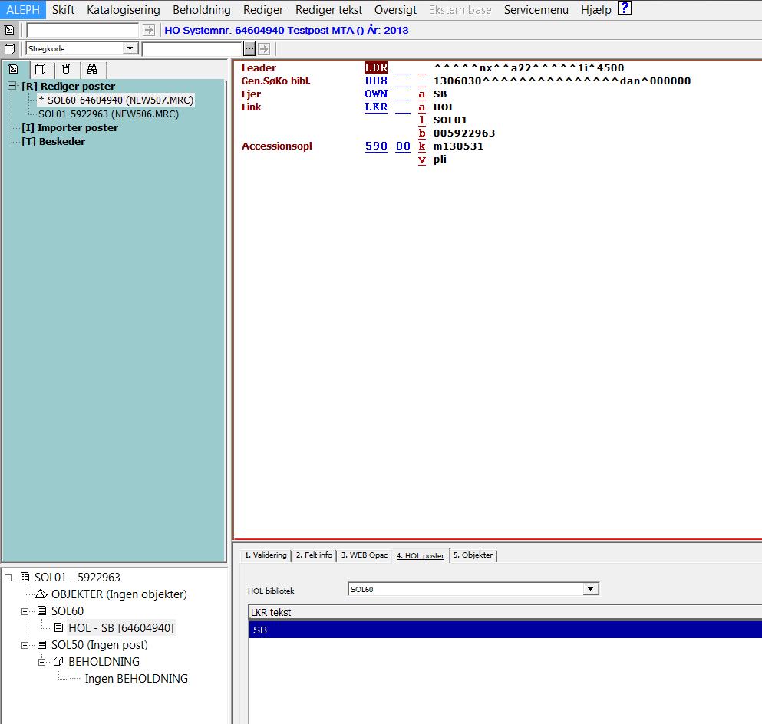Collapse the SOL50 node in lower tree
The width and height of the screenshot is (762, 724).
click(x=25, y=645)
